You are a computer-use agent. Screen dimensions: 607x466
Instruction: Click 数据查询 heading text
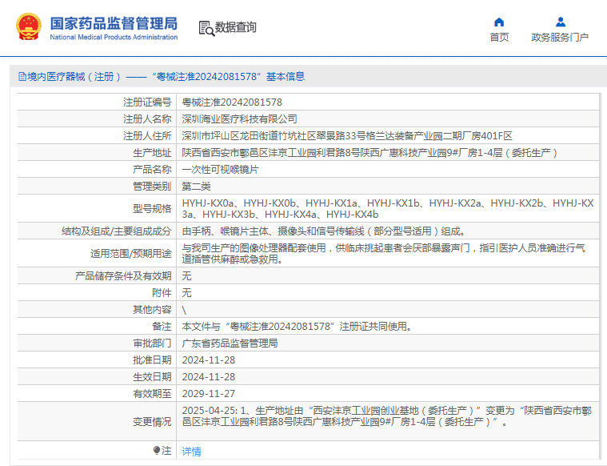click(x=236, y=27)
